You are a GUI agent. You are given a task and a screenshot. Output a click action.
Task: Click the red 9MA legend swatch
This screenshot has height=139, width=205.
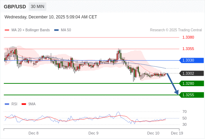coord(24,104)
